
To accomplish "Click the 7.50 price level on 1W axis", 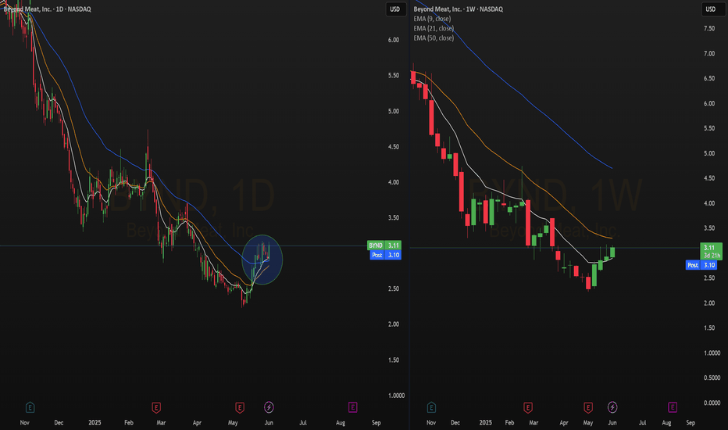I will click(x=709, y=29).
